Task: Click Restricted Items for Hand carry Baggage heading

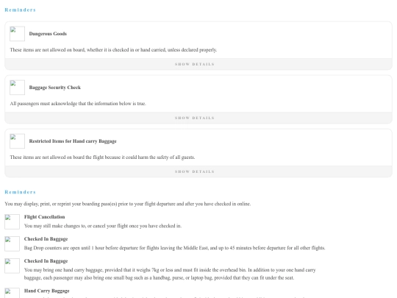Action: pos(73,141)
